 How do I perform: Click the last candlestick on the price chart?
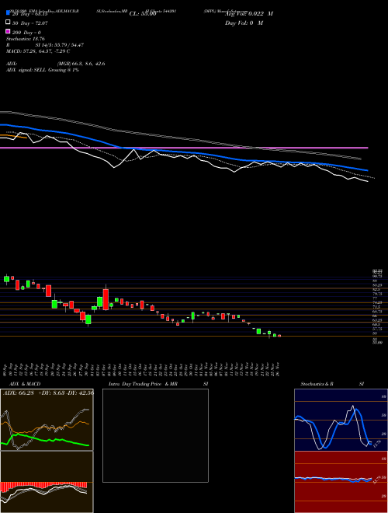pyautogui.click(x=279, y=336)
